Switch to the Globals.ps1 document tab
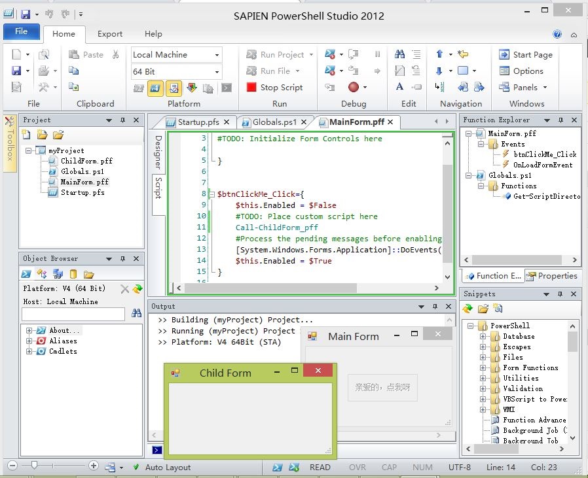The width and height of the screenshot is (588, 478). pos(274,122)
